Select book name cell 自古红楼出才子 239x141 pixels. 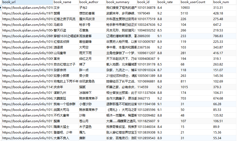pyautogui.click(x=66, y=64)
